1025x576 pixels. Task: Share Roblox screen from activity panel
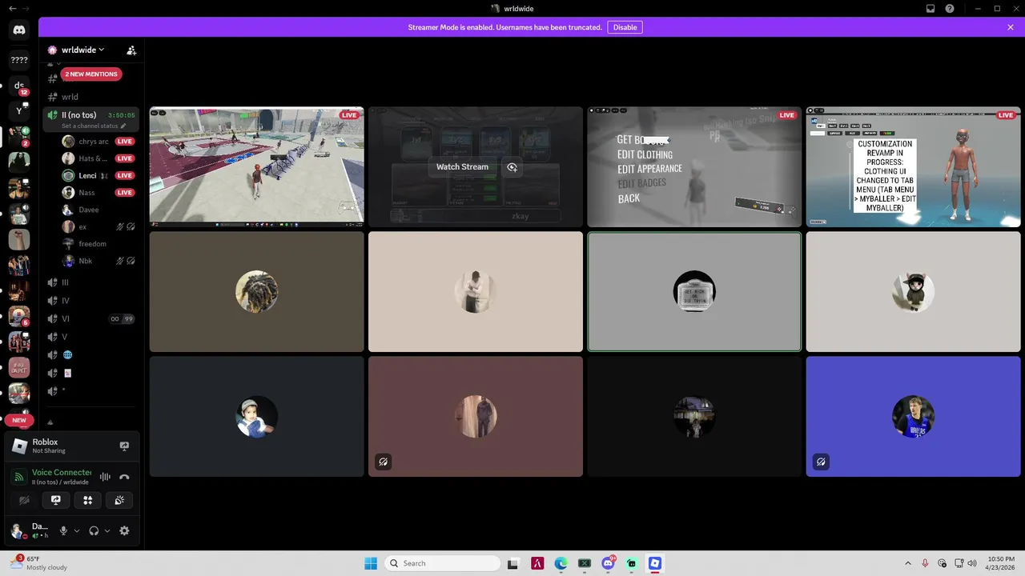124,446
